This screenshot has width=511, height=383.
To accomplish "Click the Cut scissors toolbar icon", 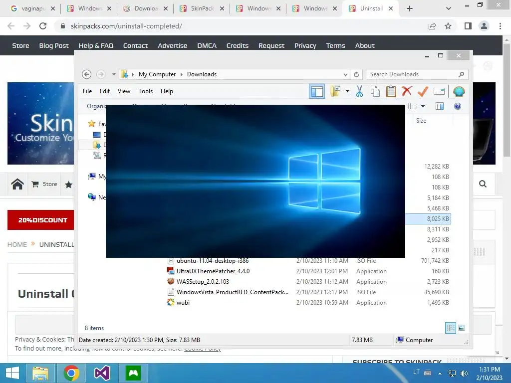I will [x=359, y=92].
